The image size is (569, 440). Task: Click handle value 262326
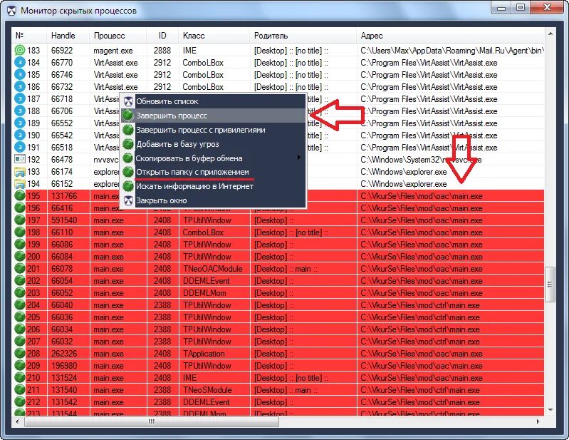tap(64, 354)
